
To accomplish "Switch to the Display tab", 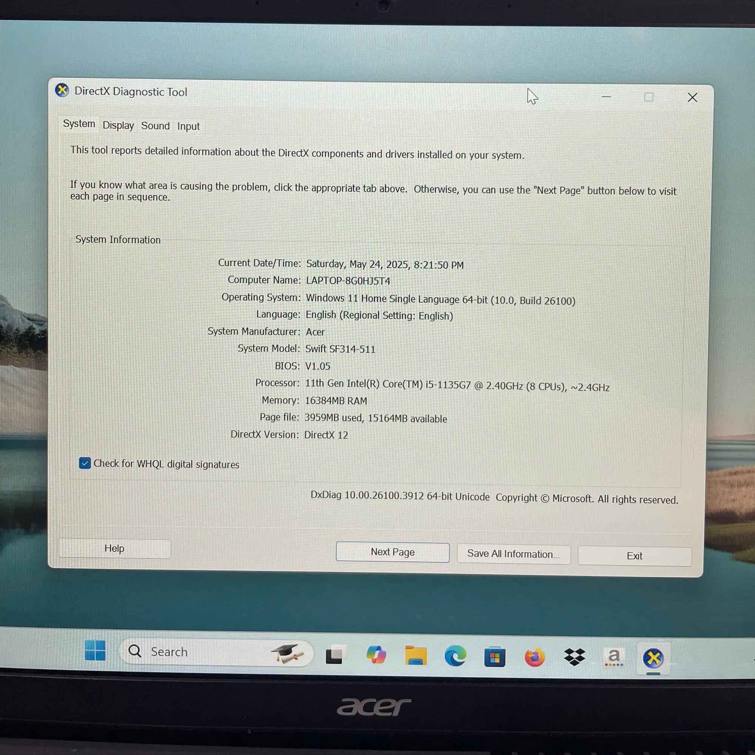I will point(118,125).
